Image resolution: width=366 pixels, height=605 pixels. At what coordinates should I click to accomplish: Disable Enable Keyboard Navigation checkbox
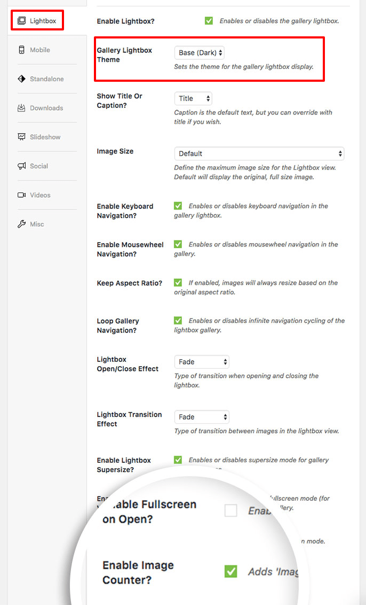click(178, 206)
